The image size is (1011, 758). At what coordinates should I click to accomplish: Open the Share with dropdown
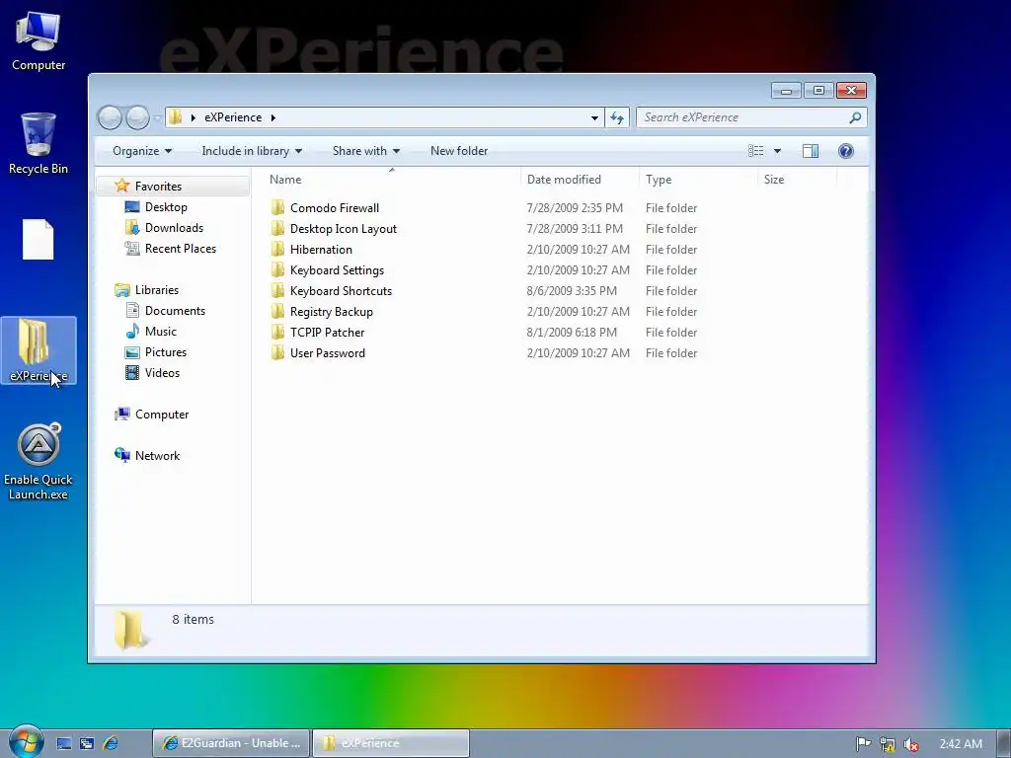point(365,151)
